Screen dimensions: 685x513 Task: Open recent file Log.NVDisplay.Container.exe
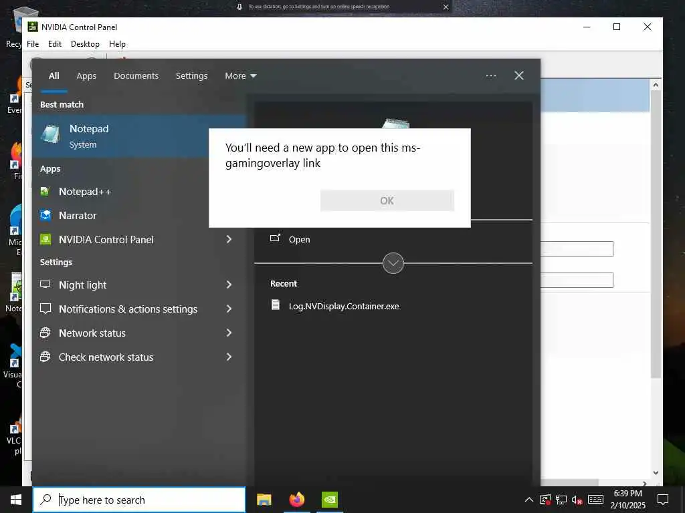tap(344, 306)
